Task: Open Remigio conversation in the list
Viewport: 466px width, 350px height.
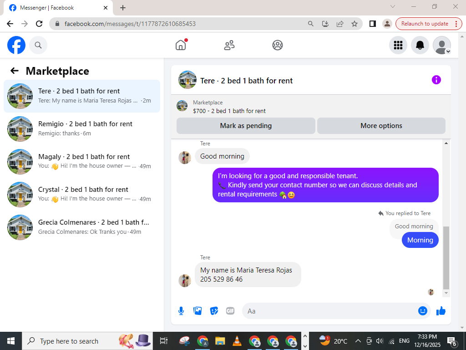Action: (x=82, y=129)
